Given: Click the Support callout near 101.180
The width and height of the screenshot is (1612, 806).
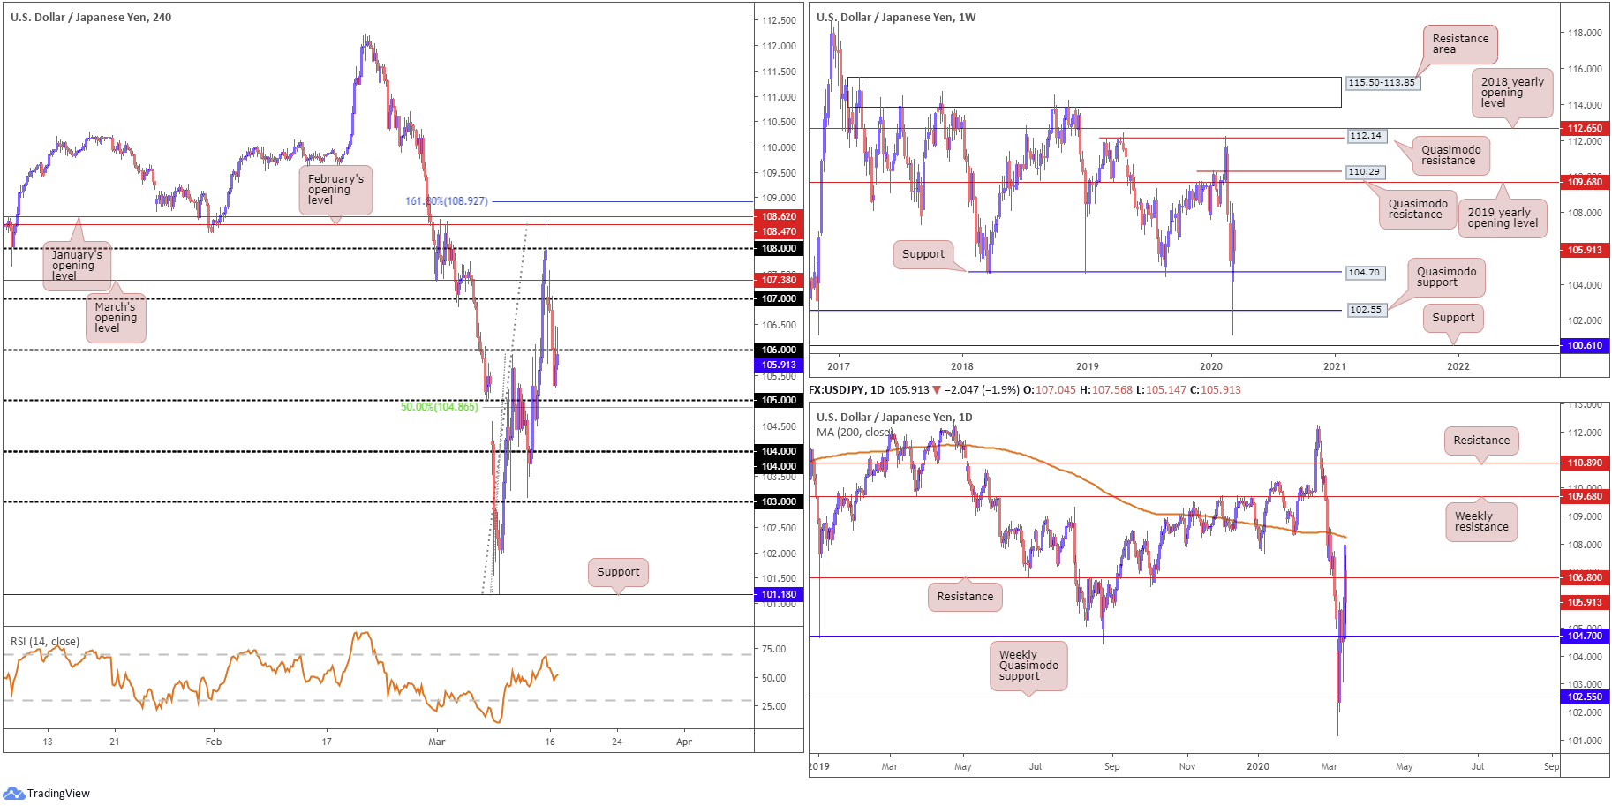Looking at the screenshot, I should coord(618,572).
